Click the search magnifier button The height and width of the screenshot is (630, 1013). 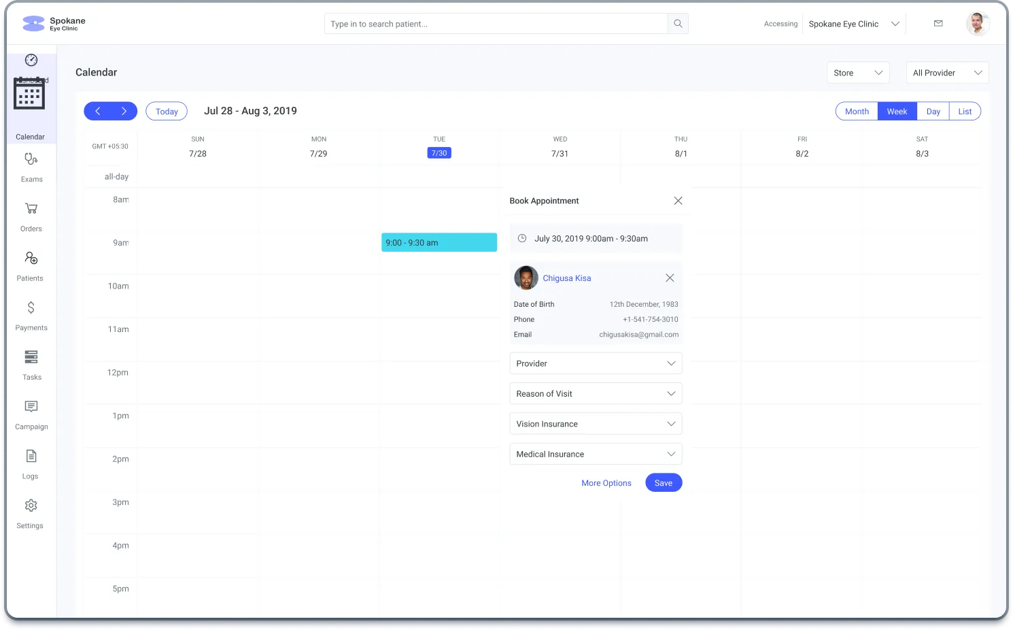click(x=678, y=24)
